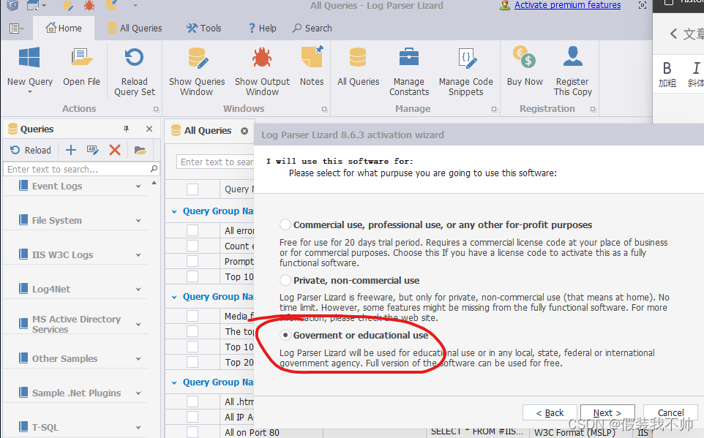Close the All Queries document tab
704x438 pixels.
pyautogui.click(x=244, y=131)
